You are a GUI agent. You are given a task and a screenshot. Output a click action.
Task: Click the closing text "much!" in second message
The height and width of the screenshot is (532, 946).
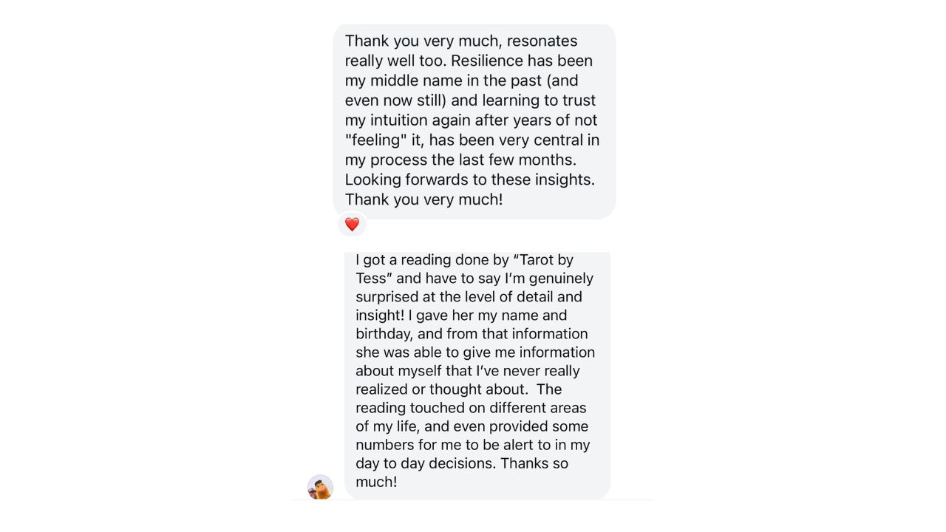click(x=376, y=482)
